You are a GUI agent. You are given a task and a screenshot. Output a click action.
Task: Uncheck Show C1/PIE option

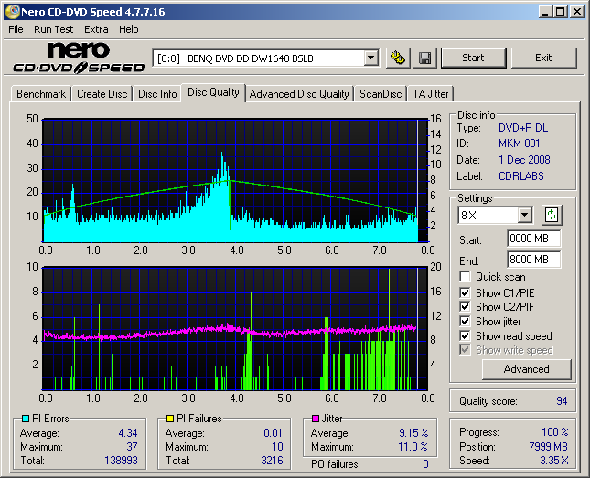click(x=466, y=292)
